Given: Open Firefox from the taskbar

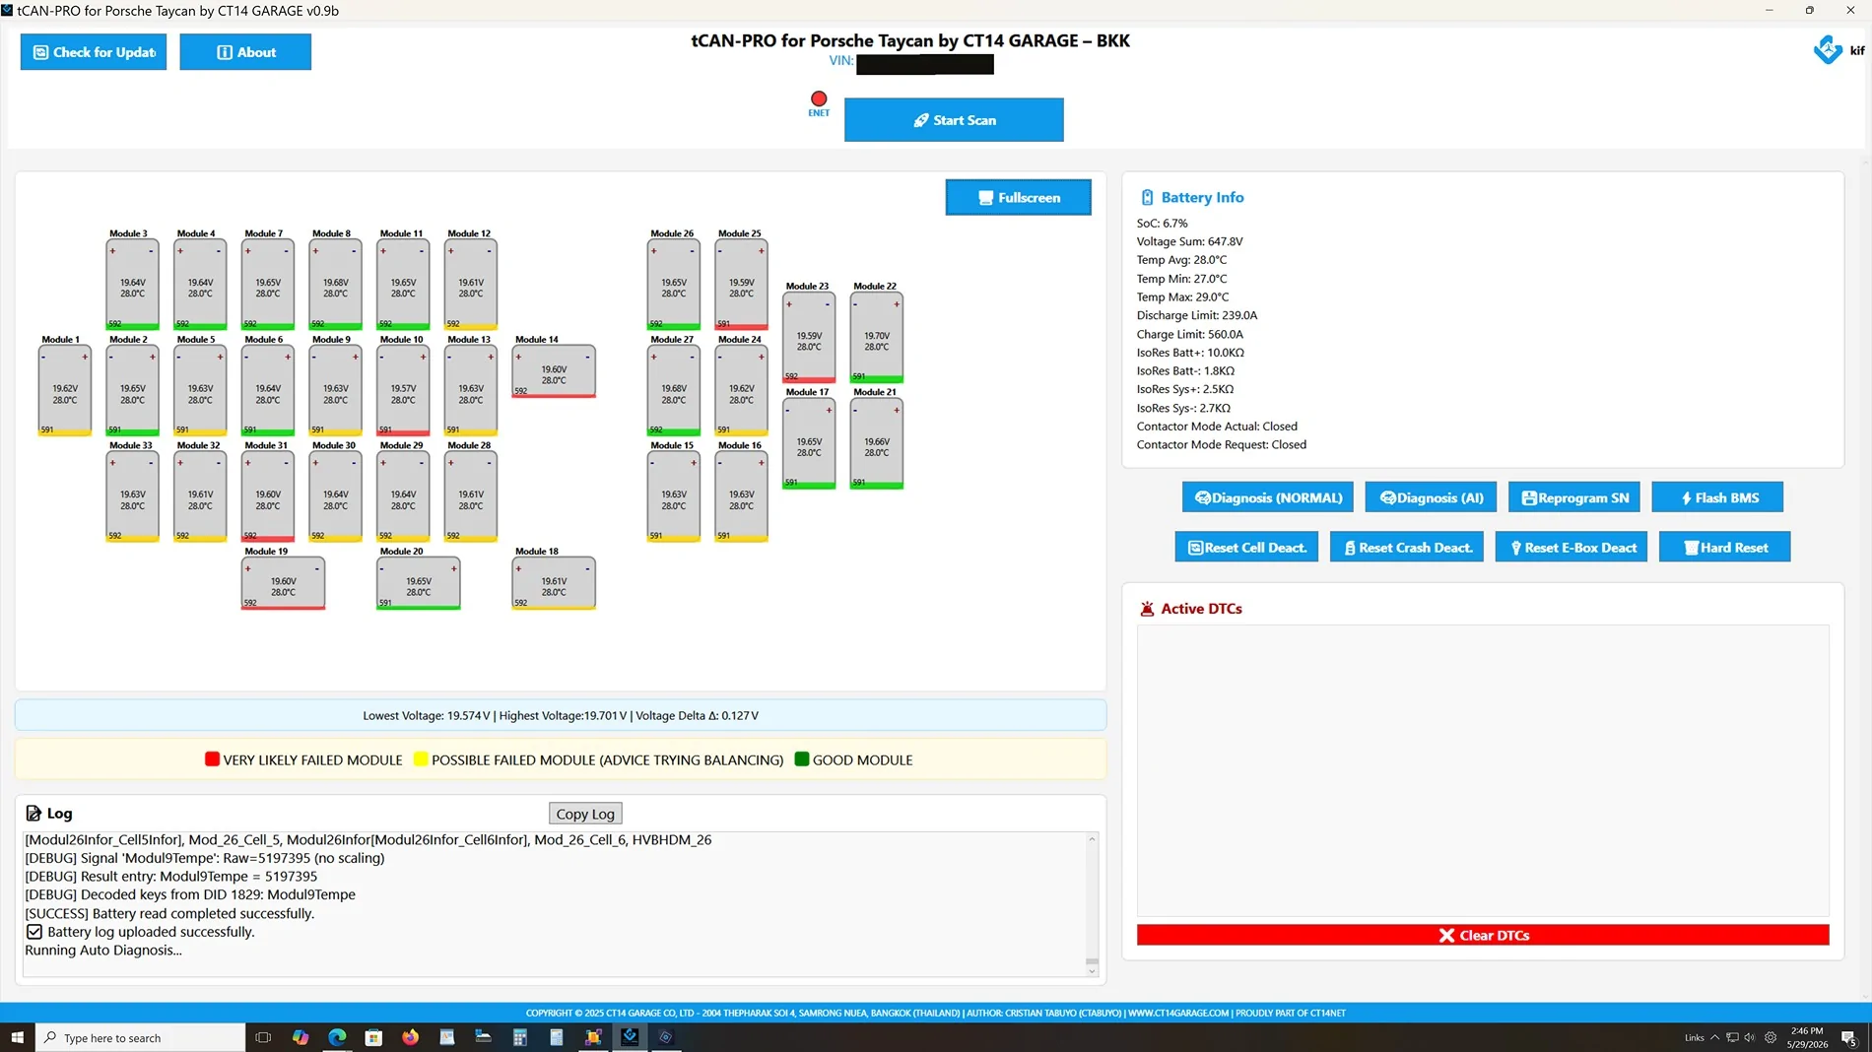Looking at the screenshot, I should point(410,1037).
